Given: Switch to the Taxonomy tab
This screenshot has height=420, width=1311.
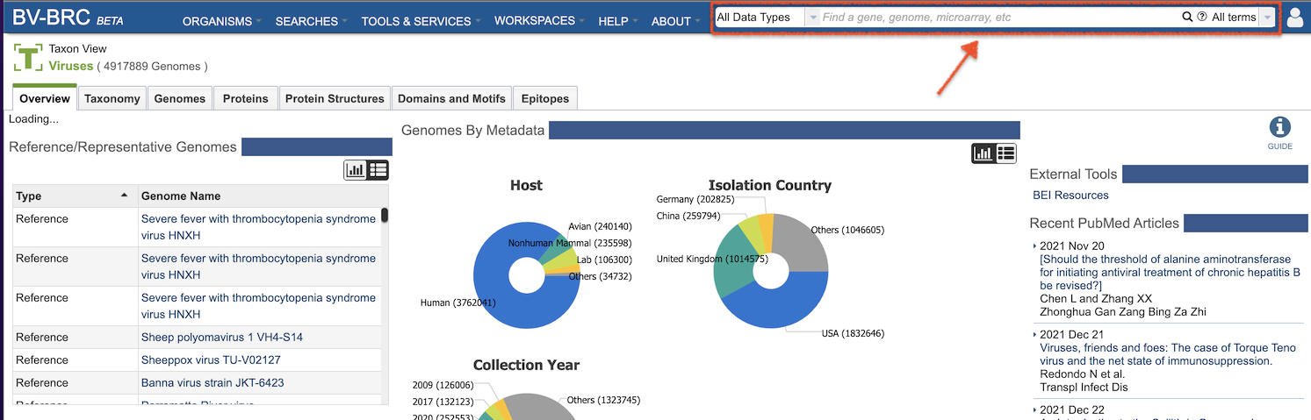Looking at the screenshot, I should coord(112,98).
